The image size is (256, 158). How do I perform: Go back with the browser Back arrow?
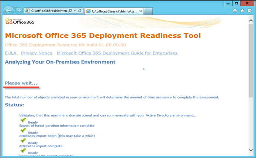tap(8, 11)
